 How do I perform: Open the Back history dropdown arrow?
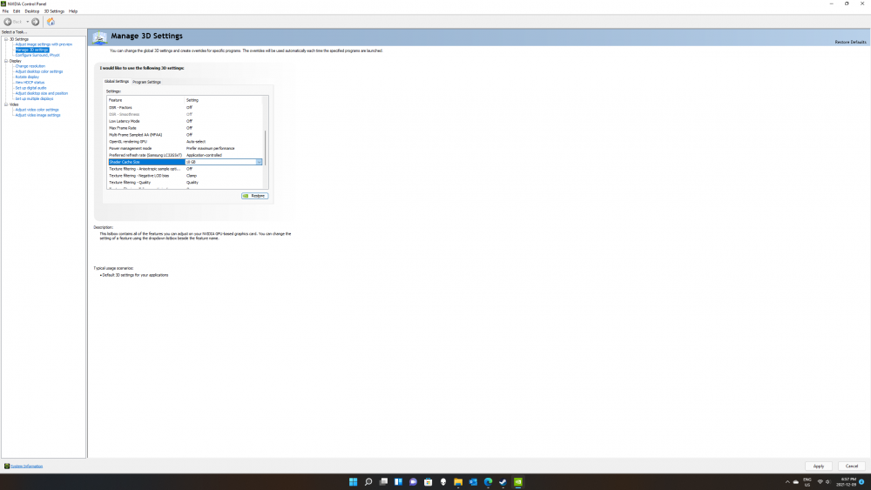click(x=28, y=22)
